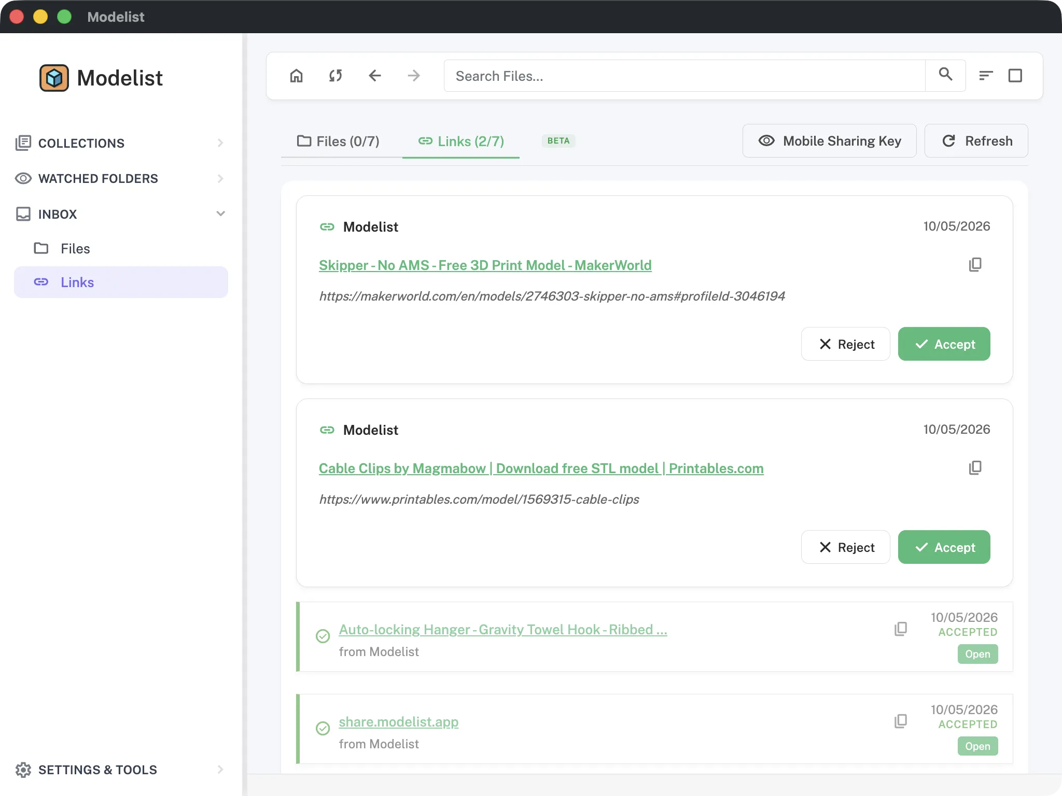The width and height of the screenshot is (1062, 796).
Task: Click the Collections stack icon
Action: 23,143
